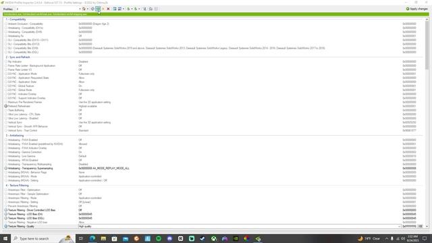Click the green import profiles icon
The width and height of the screenshot is (432, 243).
click(x=136, y=9)
